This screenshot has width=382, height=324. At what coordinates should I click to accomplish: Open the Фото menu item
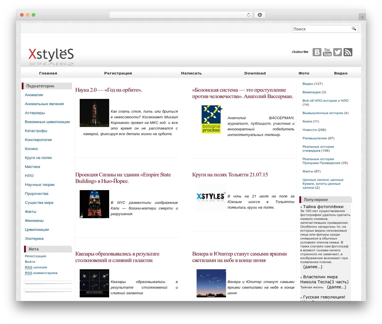pyautogui.click(x=304, y=73)
